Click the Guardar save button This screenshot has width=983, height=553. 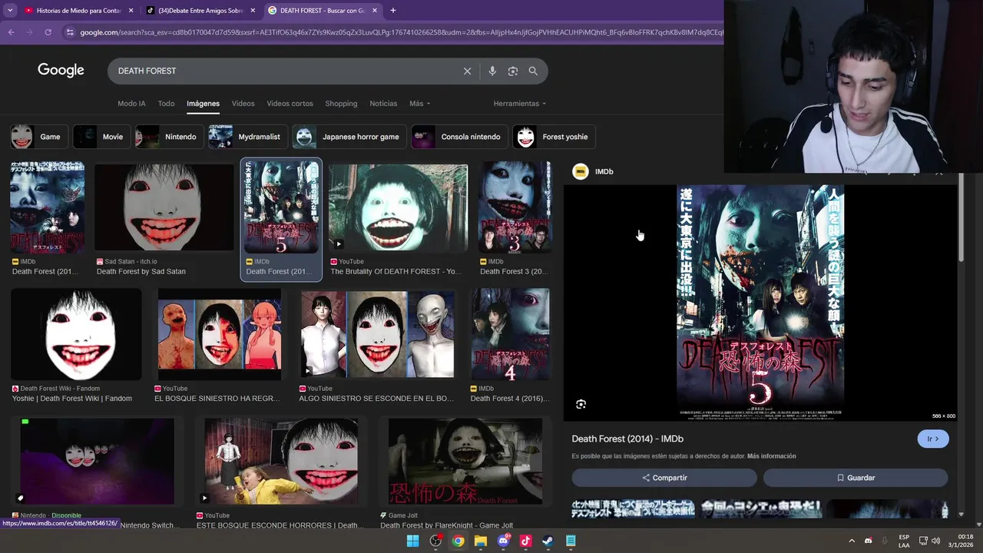coord(856,478)
